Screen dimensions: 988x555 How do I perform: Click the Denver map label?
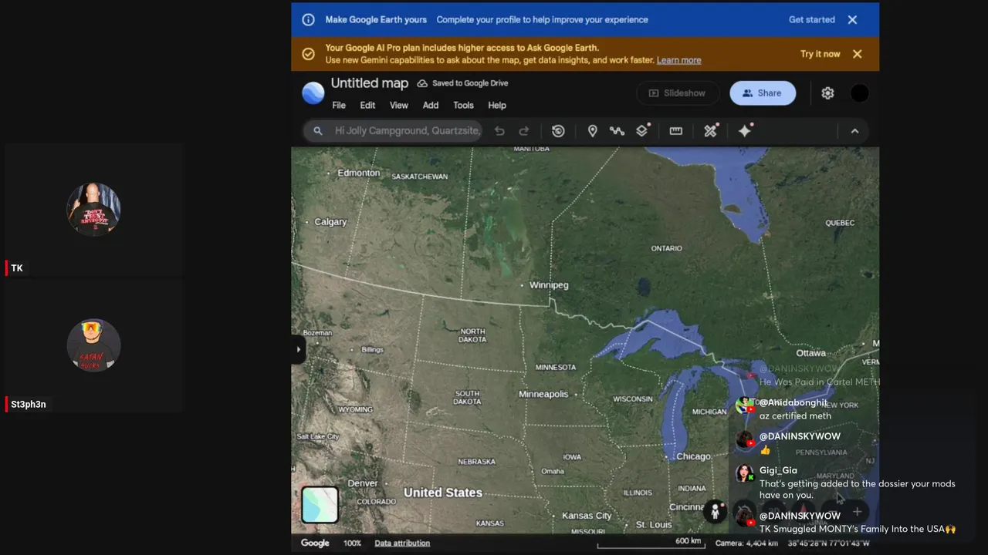[x=362, y=483]
